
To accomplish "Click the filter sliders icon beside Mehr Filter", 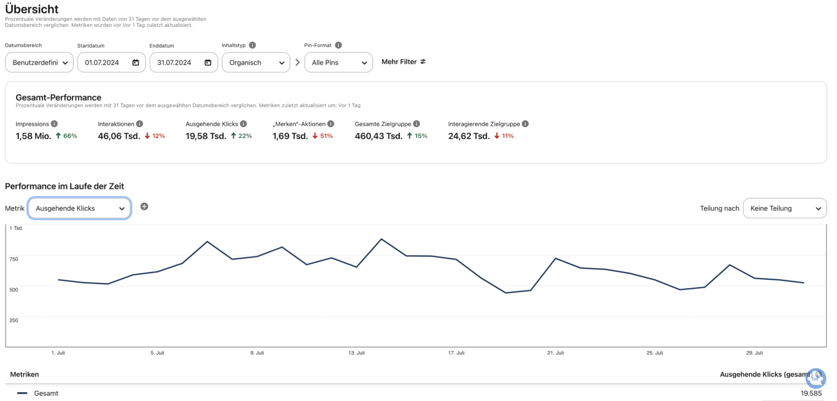I will click(423, 62).
